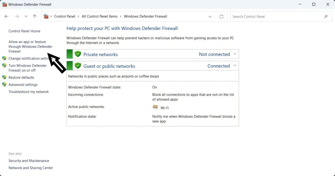Viewport: 335px width, 176px height.
Task: Click the Wi-Fi bench network icon
Action: tap(155, 107)
